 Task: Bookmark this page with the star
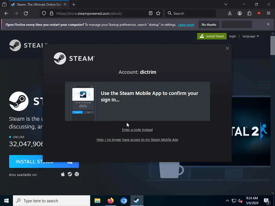pyautogui.click(x=158, y=13)
